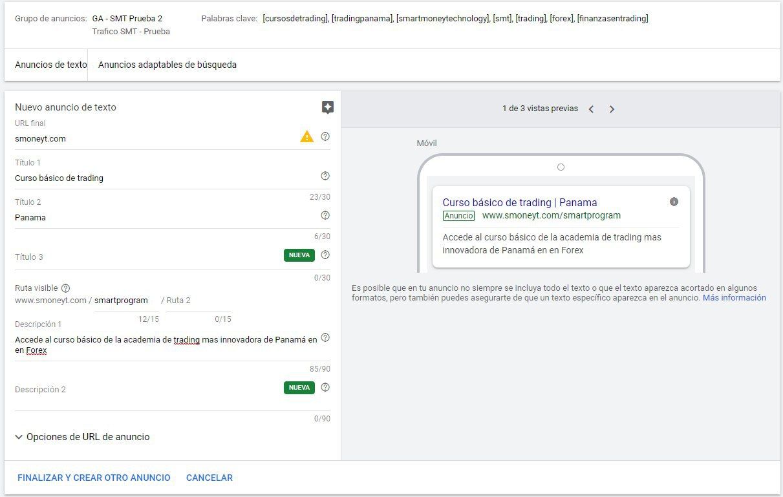Click the preview ad description text

[552, 244]
